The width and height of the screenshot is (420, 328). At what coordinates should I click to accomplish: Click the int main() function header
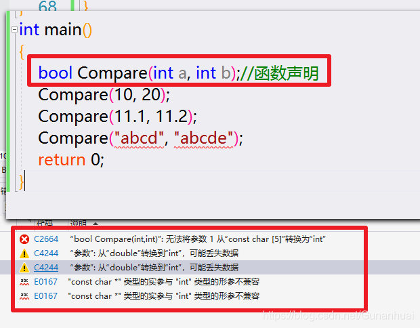56,29
